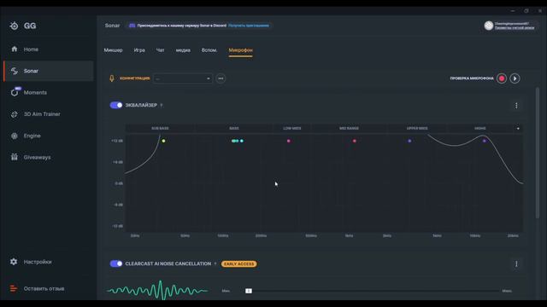Screen dimensions: 547x307
Task: Open Giveaways in the sidebar
Action: click(x=37, y=157)
